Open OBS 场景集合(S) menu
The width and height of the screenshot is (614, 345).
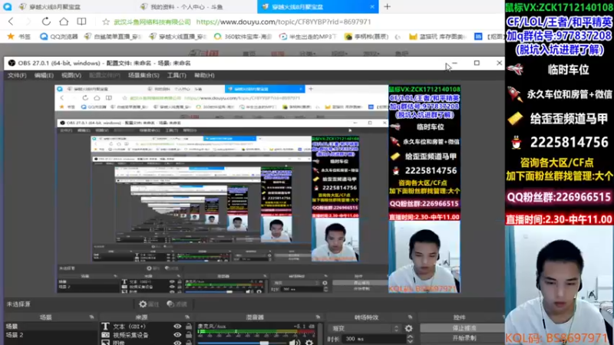point(144,75)
